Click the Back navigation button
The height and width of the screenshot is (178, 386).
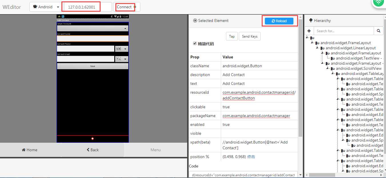(x=93, y=150)
